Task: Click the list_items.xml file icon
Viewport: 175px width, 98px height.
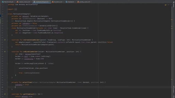Action: tap(53, 2)
